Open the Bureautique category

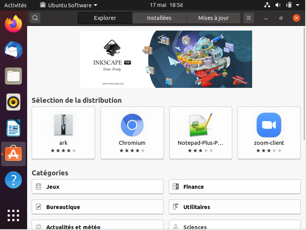pyautogui.click(x=97, y=207)
